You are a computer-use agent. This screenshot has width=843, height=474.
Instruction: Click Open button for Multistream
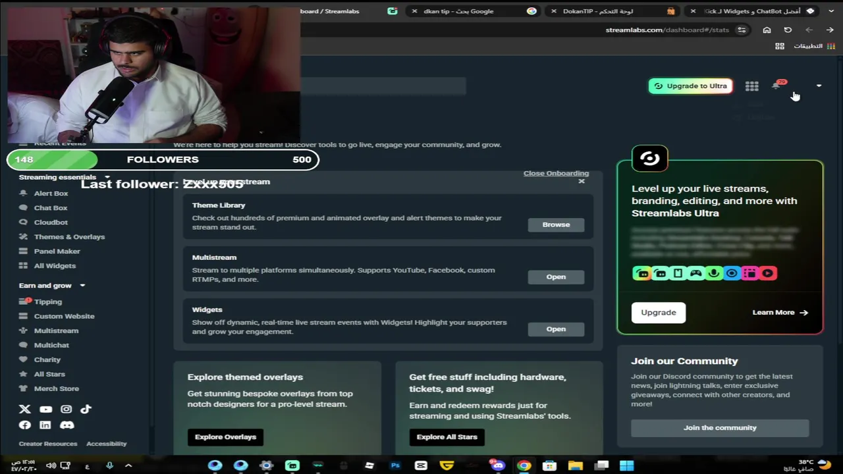tap(556, 276)
